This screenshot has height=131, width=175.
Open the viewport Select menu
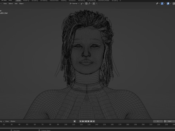(x=11, y=4)
